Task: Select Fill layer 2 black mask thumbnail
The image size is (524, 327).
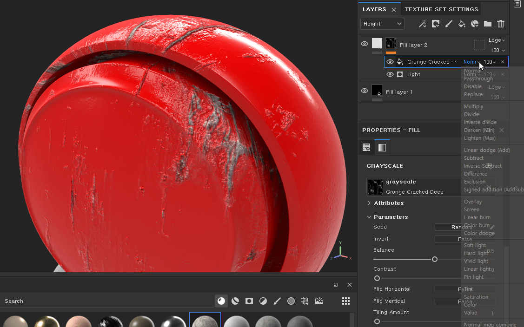Action: point(391,43)
